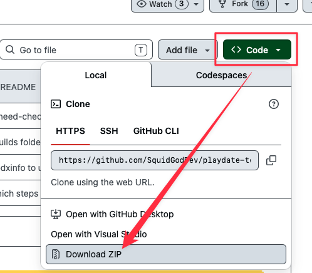The image size is (312, 273).
Task: Click the Fork button
Action: (243, 4)
